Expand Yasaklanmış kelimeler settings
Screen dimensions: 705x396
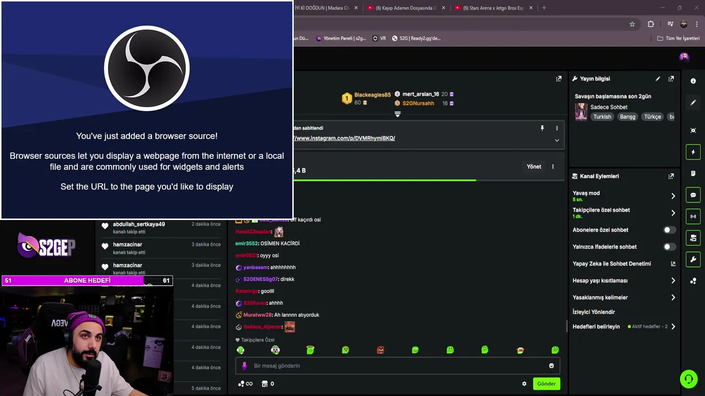[x=673, y=298]
